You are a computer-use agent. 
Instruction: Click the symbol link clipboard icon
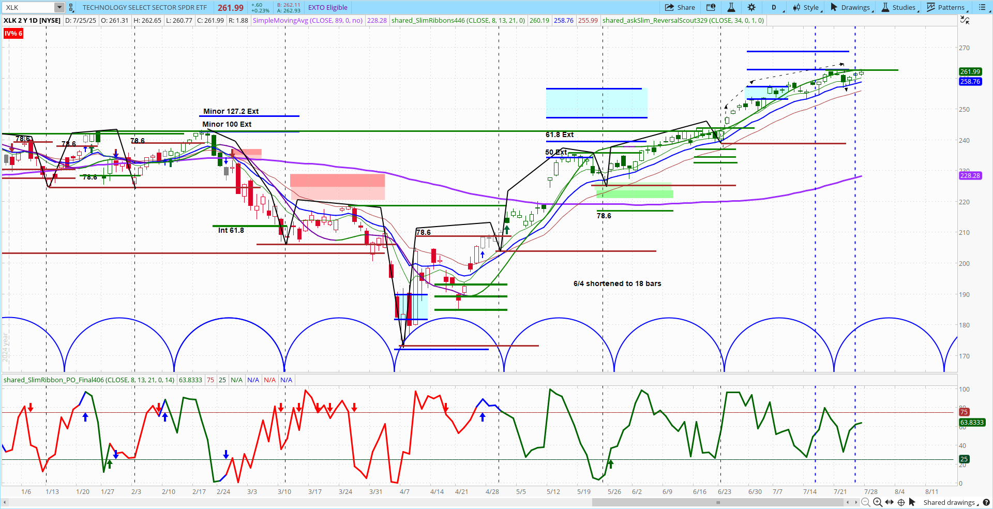[x=71, y=7]
